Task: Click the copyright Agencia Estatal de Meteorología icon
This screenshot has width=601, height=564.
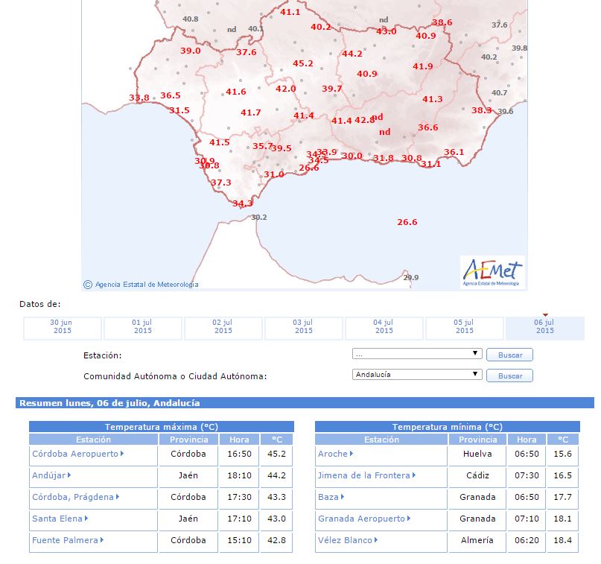Action: point(88,285)
